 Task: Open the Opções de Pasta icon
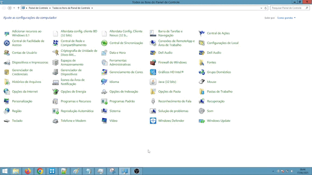pyautogui.click(x=153, y=92)
